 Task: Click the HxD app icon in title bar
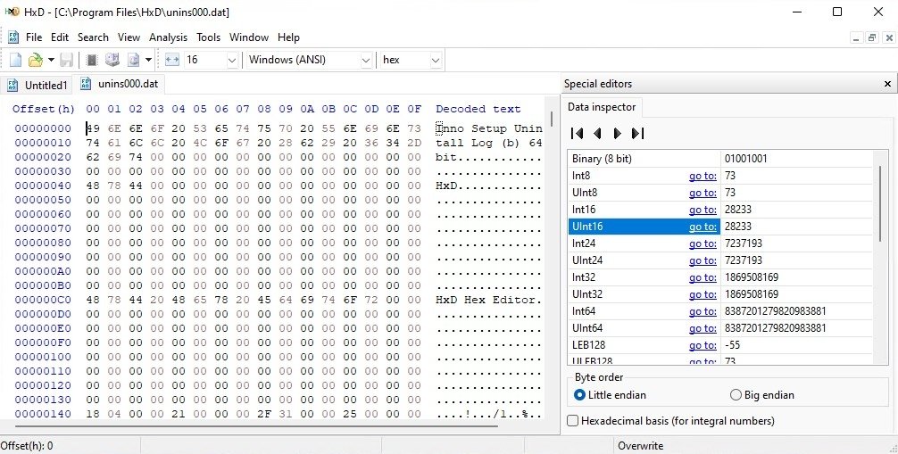tap(12, 12)
